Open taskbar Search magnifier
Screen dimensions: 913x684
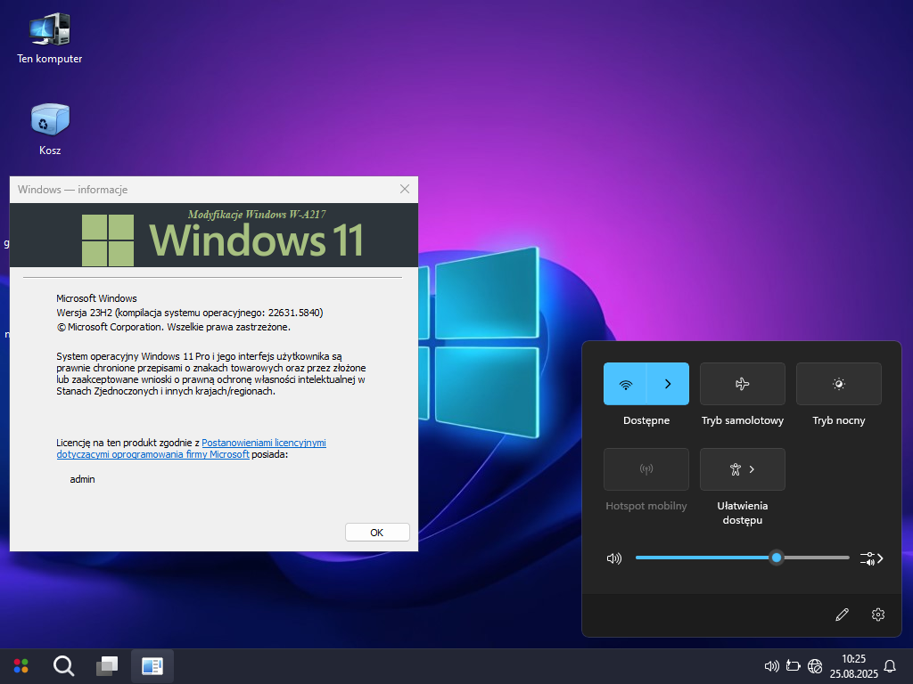coord(63,665)
